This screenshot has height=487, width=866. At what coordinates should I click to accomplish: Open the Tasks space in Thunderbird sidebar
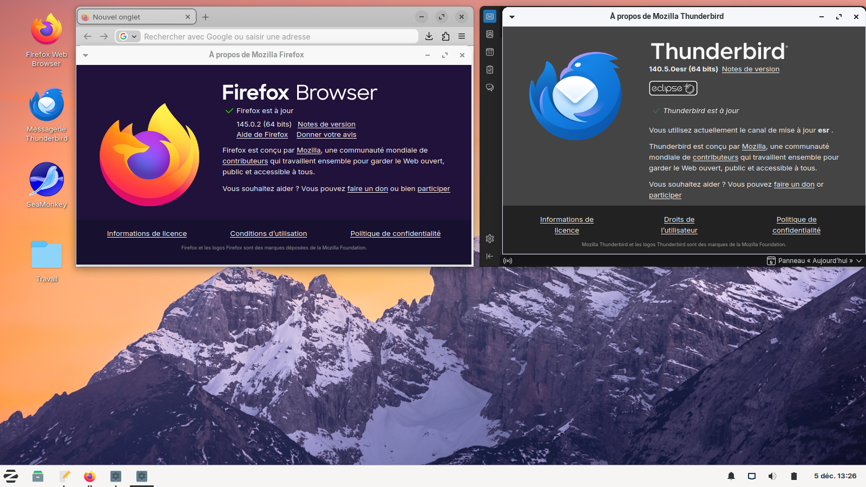(490, 70)
